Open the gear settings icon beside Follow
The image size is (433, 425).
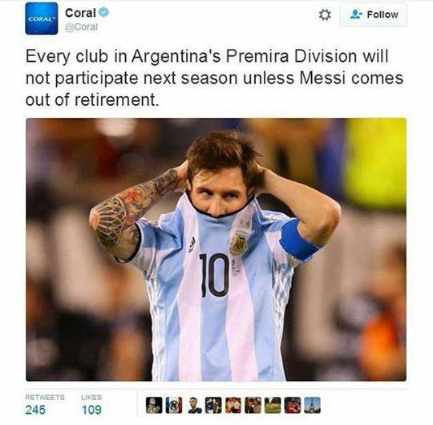(325, 15)
